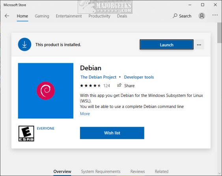Viewport: 222px width, 176px height.
Task: Click the search magnifier icon
Action: (175, 16)
